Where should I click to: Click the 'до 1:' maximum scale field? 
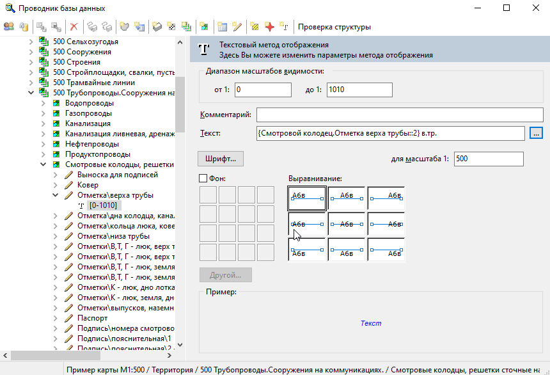(x=359, y=90)
